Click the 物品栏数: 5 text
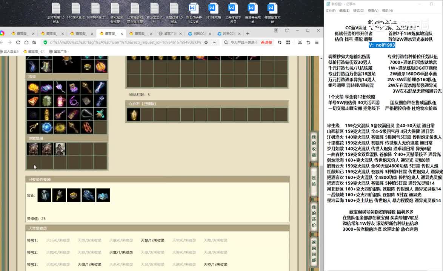 (139, 94)
